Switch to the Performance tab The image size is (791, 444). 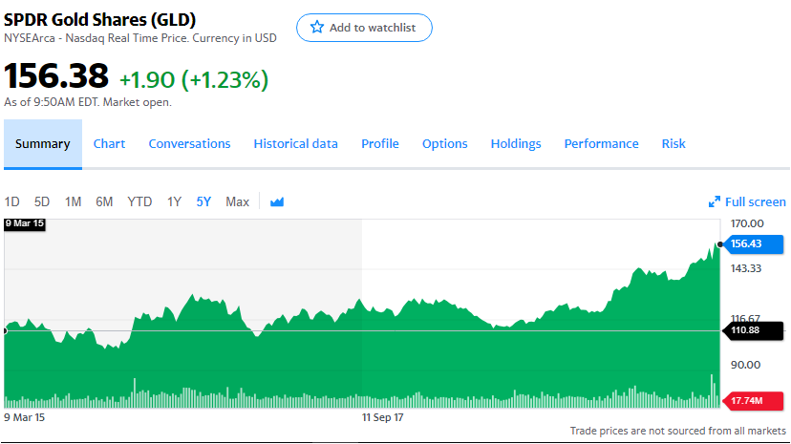click(601, 143)
